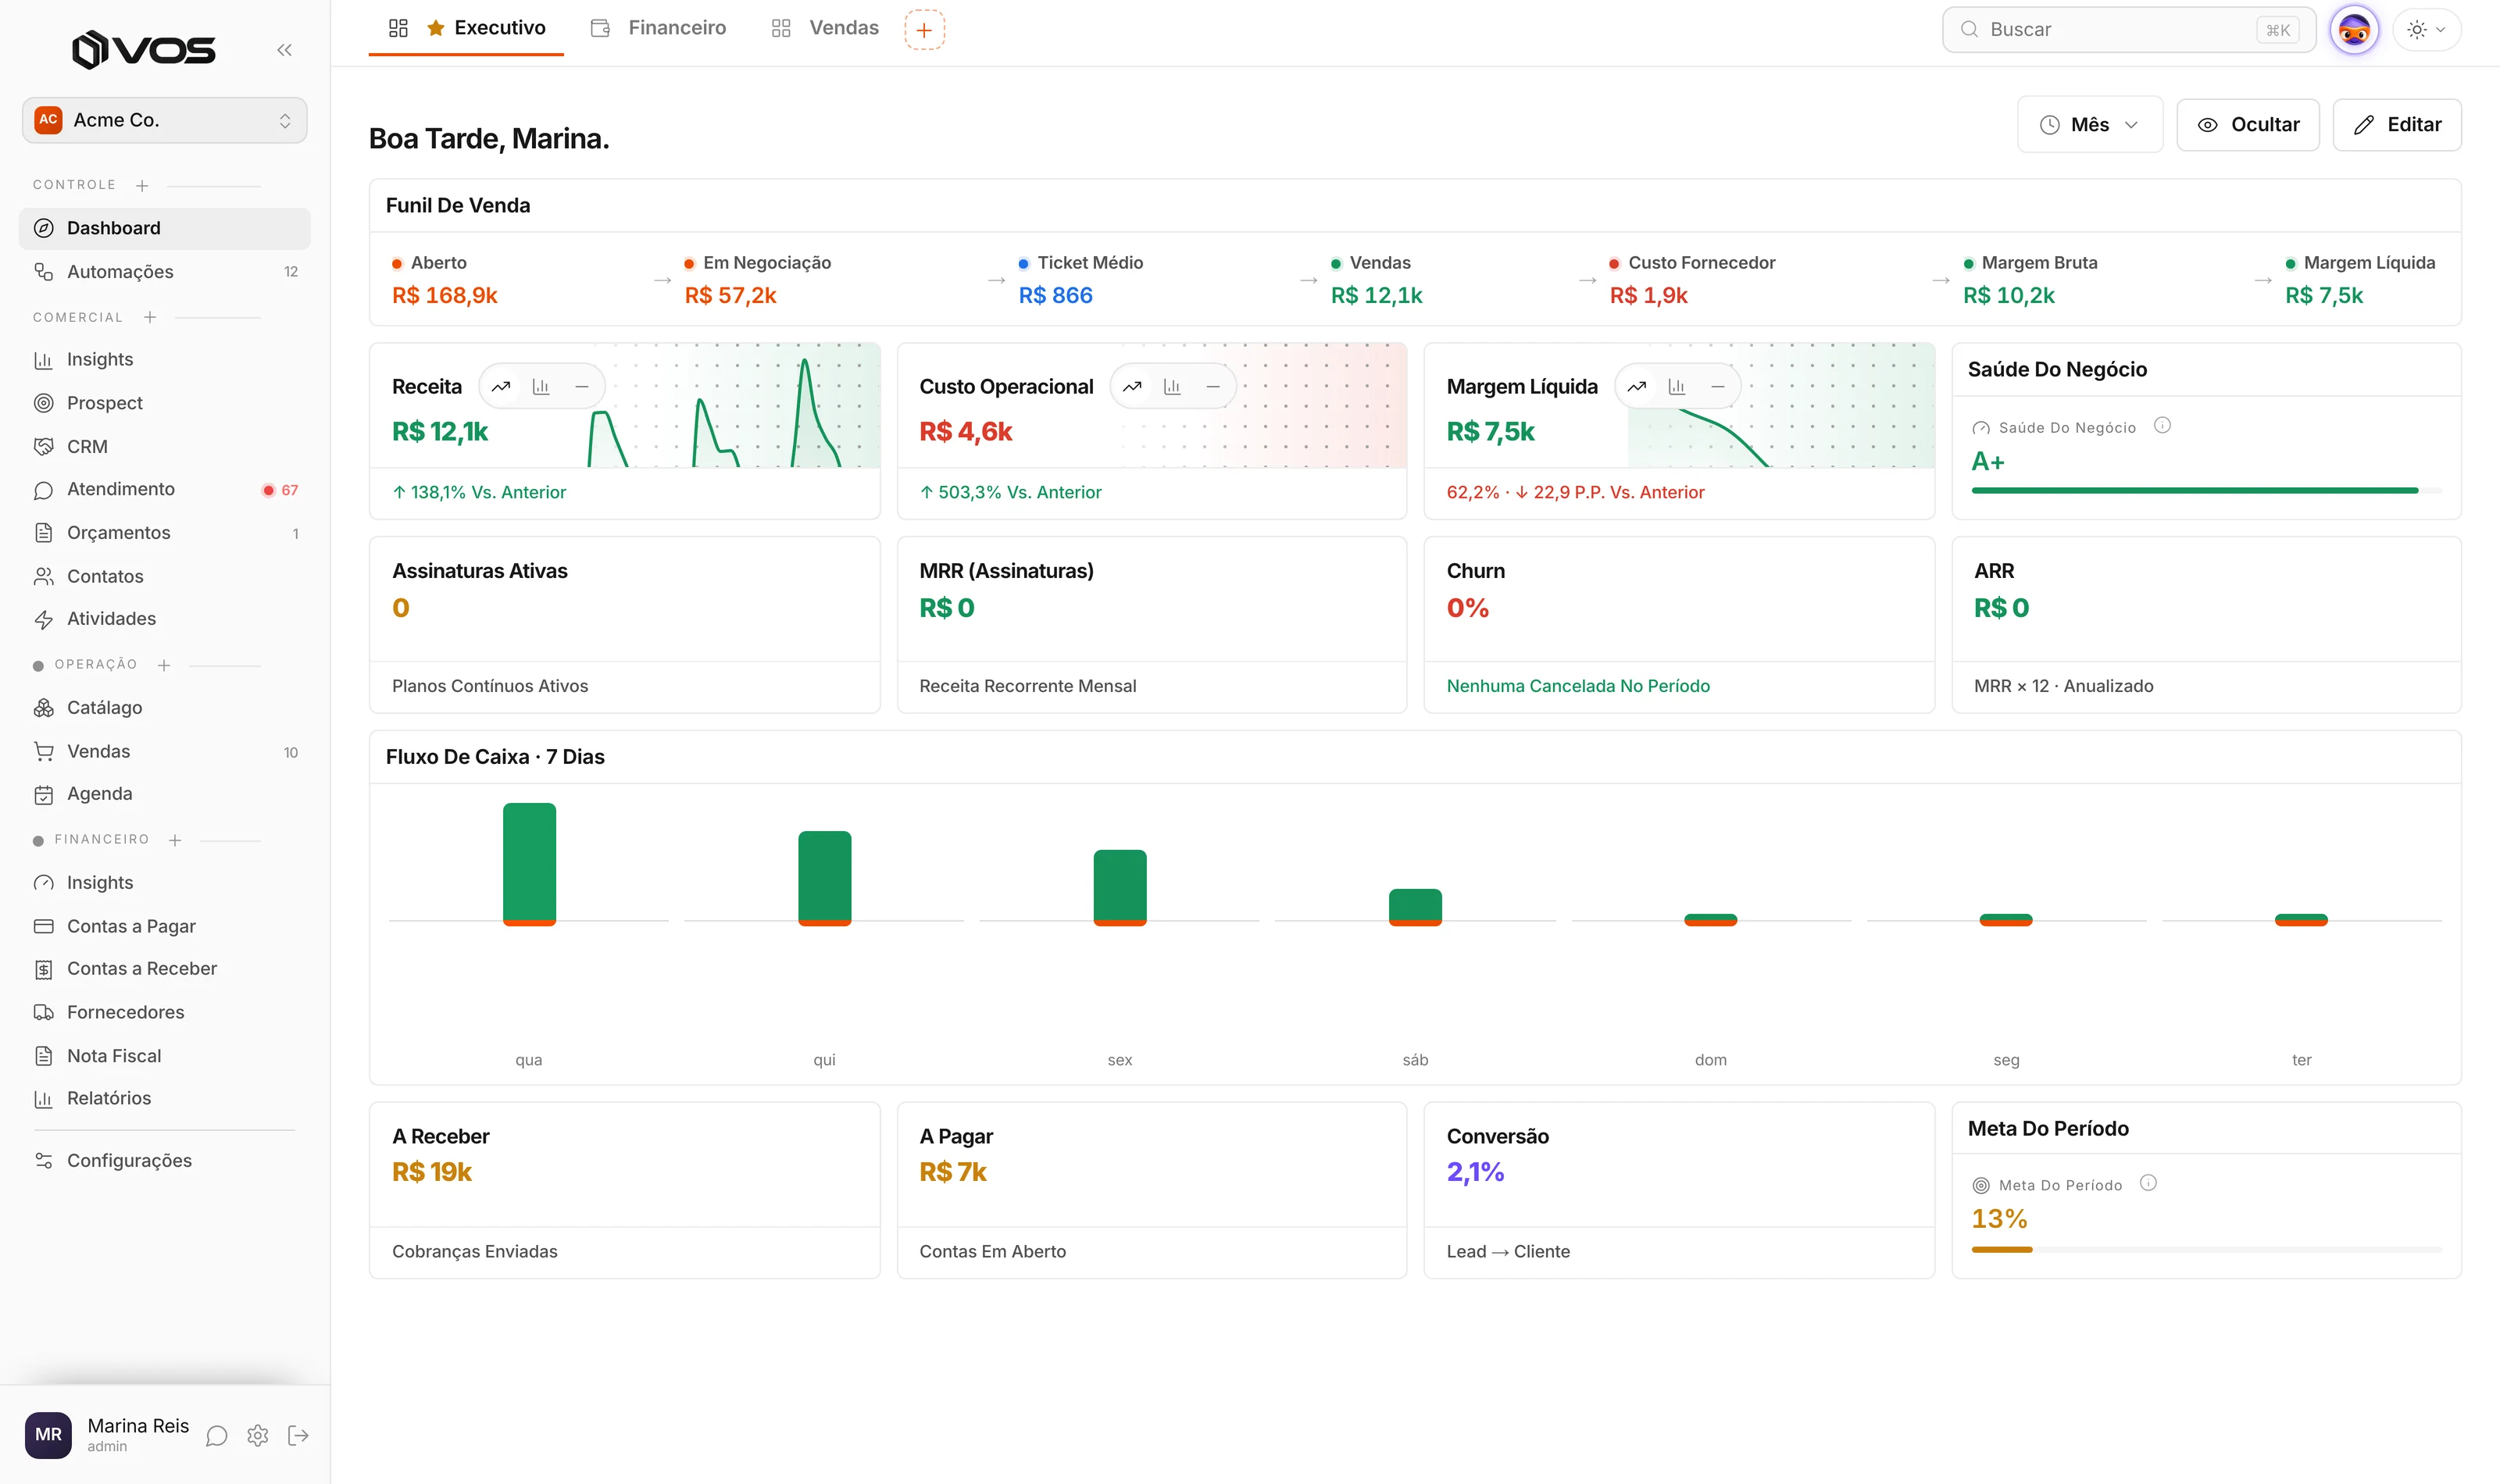Open the theme selector sun dropdown

tap(2426, 30)
